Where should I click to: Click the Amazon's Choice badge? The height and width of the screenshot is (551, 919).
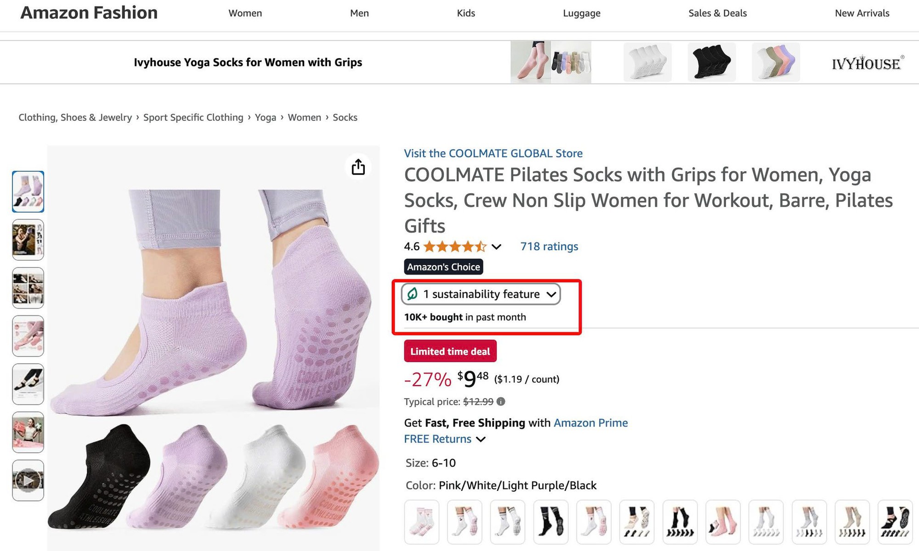[443, 266]
